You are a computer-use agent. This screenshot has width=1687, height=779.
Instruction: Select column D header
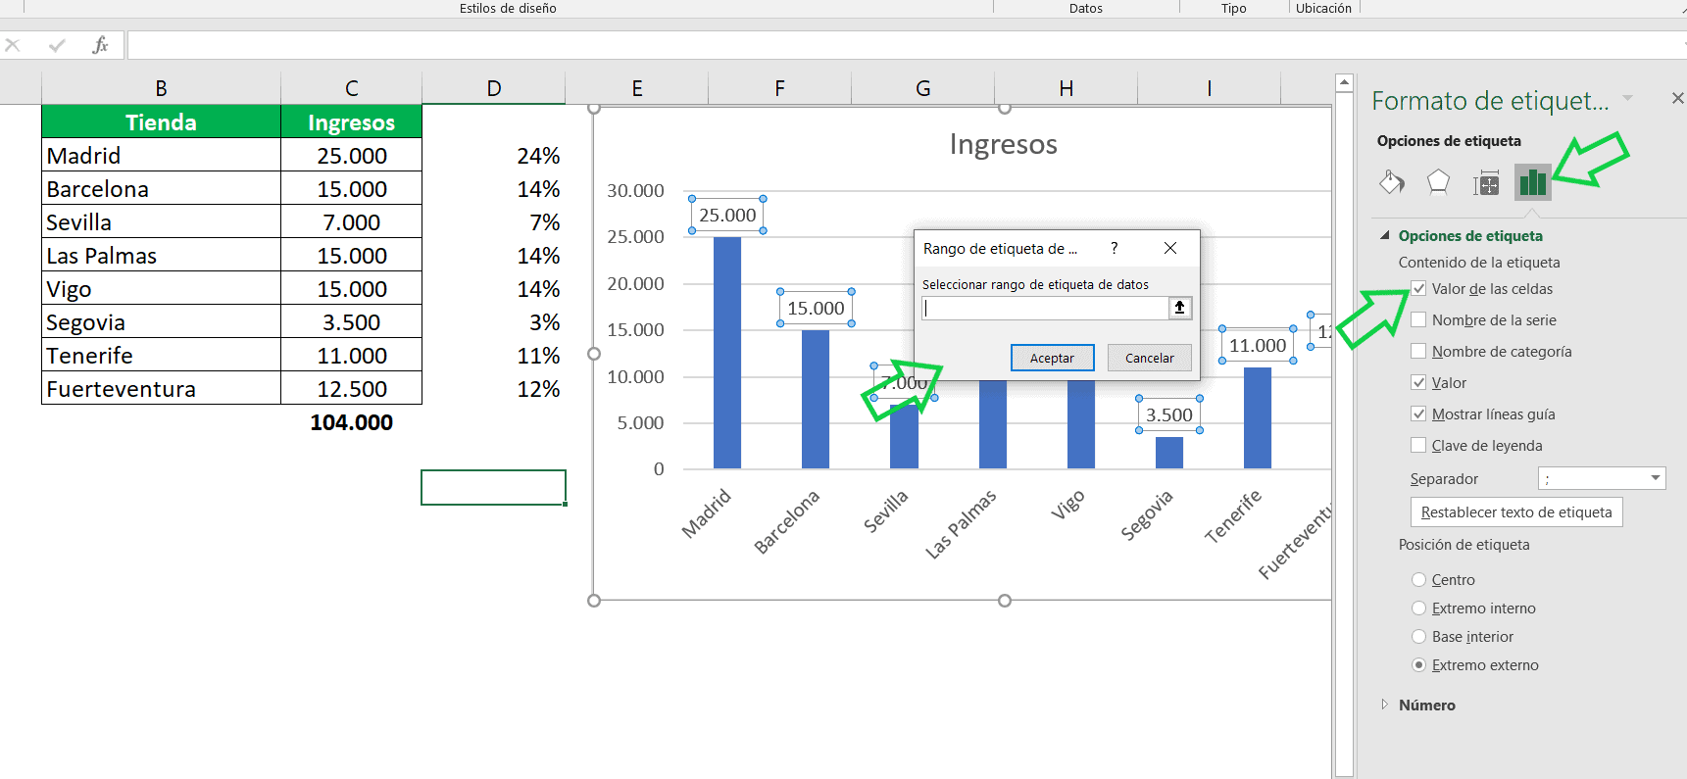(x=494, y=88)
